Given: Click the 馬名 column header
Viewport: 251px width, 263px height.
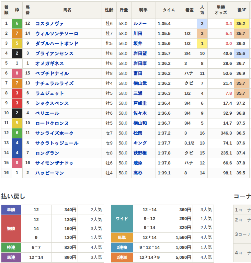Looking at the screenshot, I should [x=67, y=10].
